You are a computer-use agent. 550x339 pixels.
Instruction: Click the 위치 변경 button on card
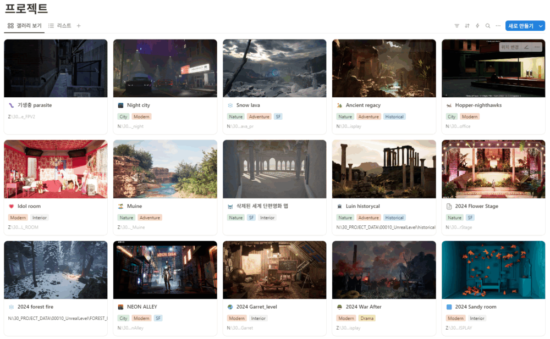coord(510,47)
